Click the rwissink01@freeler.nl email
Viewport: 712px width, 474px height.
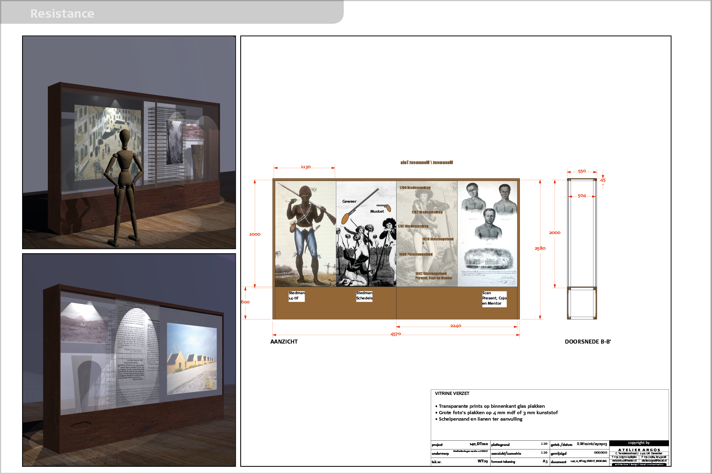[624, 461]
